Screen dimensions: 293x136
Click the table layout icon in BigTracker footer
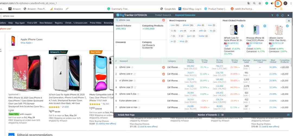[x=288, y=115]
